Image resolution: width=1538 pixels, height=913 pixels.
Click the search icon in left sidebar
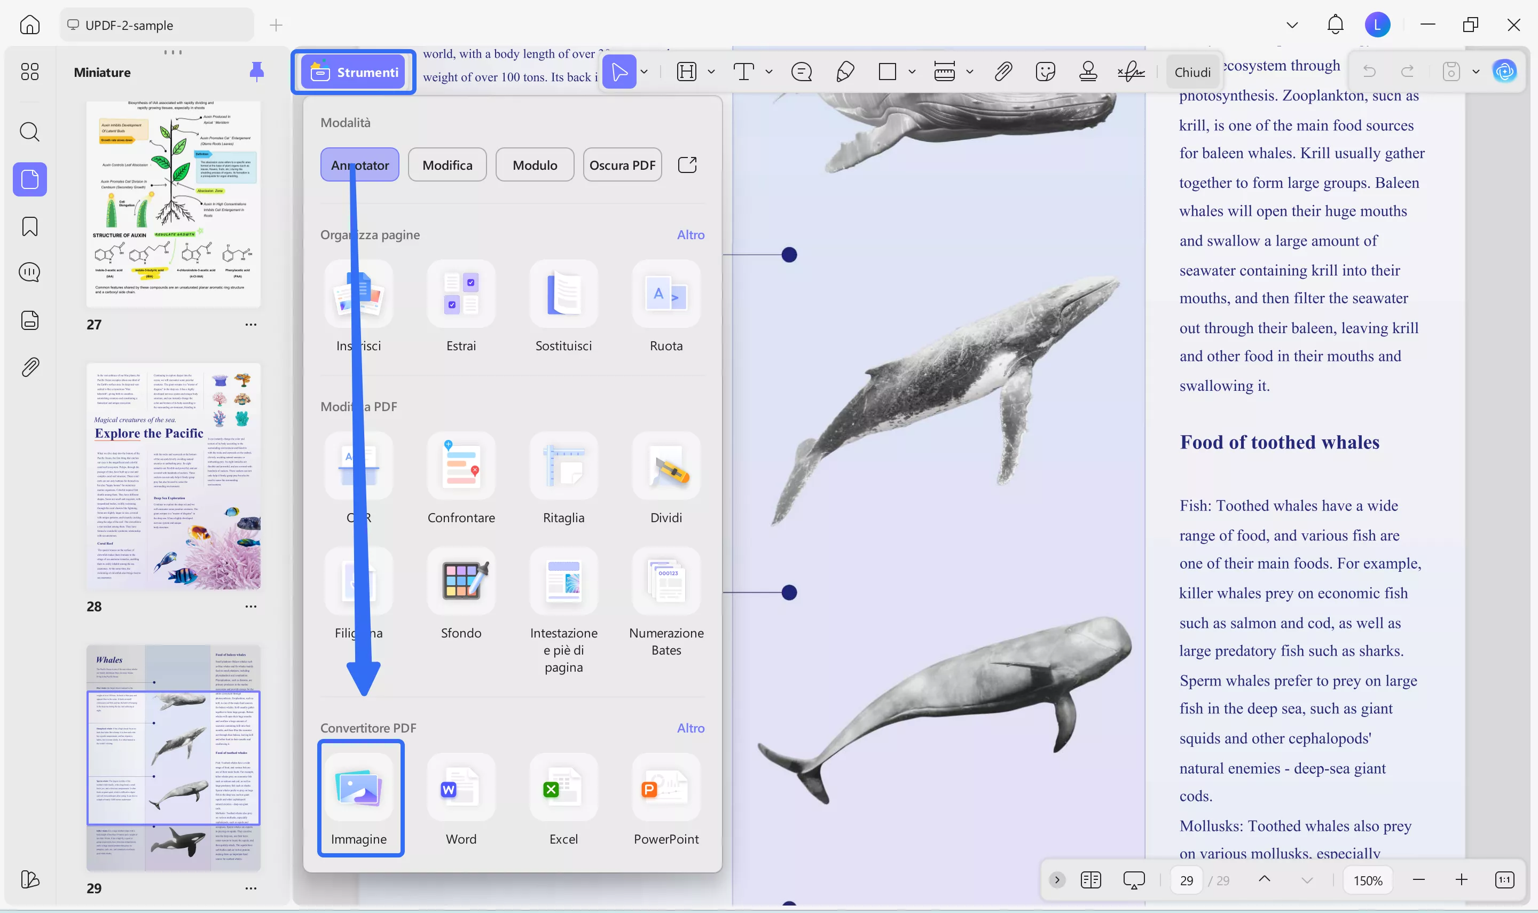click(29, 132)
